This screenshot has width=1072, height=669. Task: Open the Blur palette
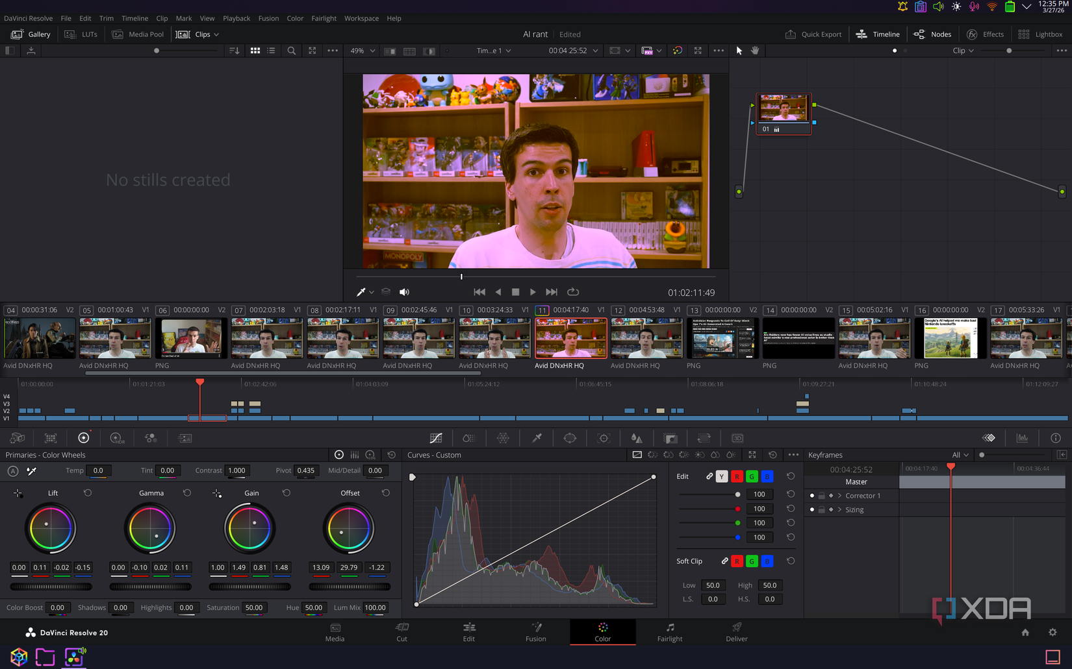(x=637, y=437)
